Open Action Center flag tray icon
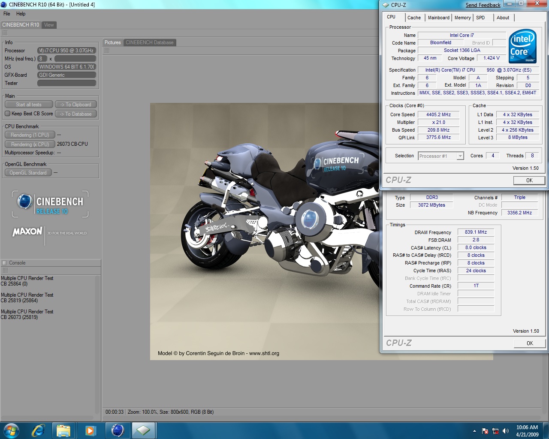The width and height of the screenshot is (549, 439). [x=485, y=431]
